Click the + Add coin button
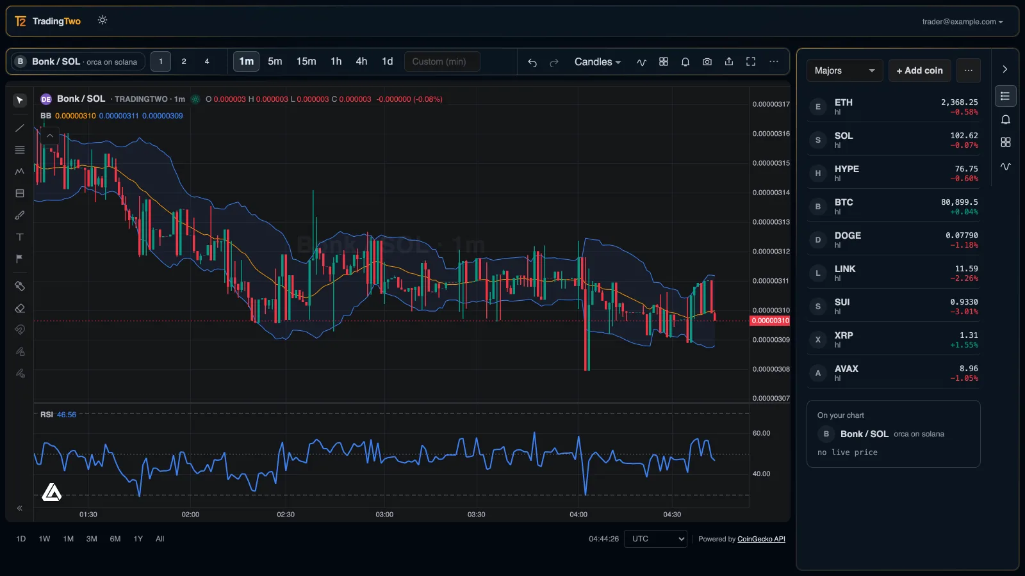The width and height of the screenshot is (1025, 576). [919, 70]
